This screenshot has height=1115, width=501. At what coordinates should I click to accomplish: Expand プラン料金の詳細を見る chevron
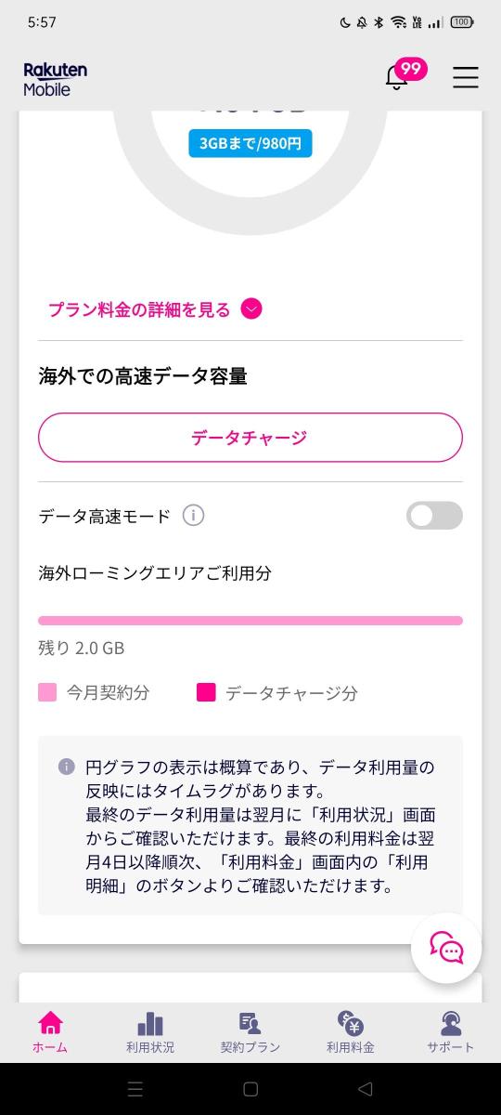[x=251, y=309]
